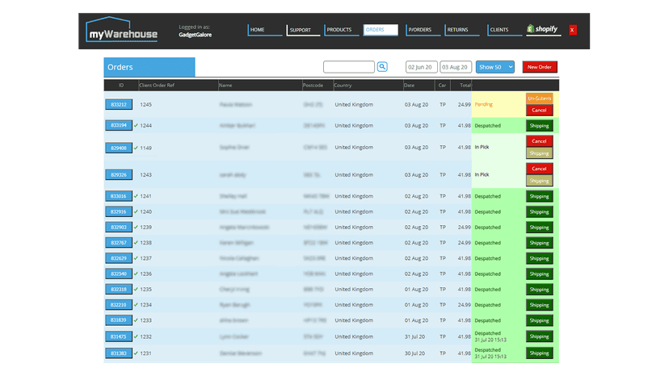
Task: Click the New Order button
Action: (x=539, y=67)
